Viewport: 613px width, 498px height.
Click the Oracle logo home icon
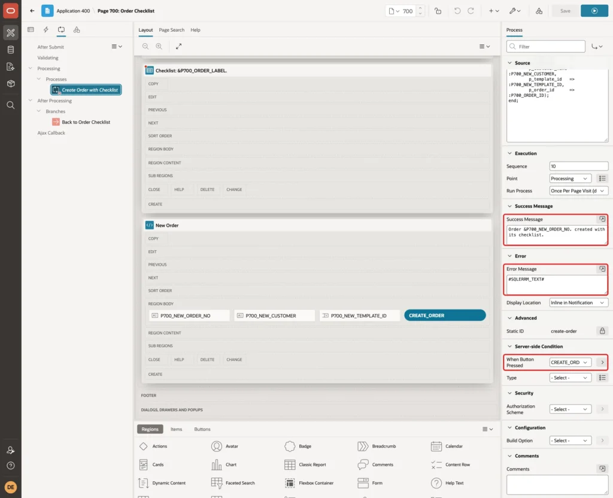pyautogui.click(x=11, y=11)
